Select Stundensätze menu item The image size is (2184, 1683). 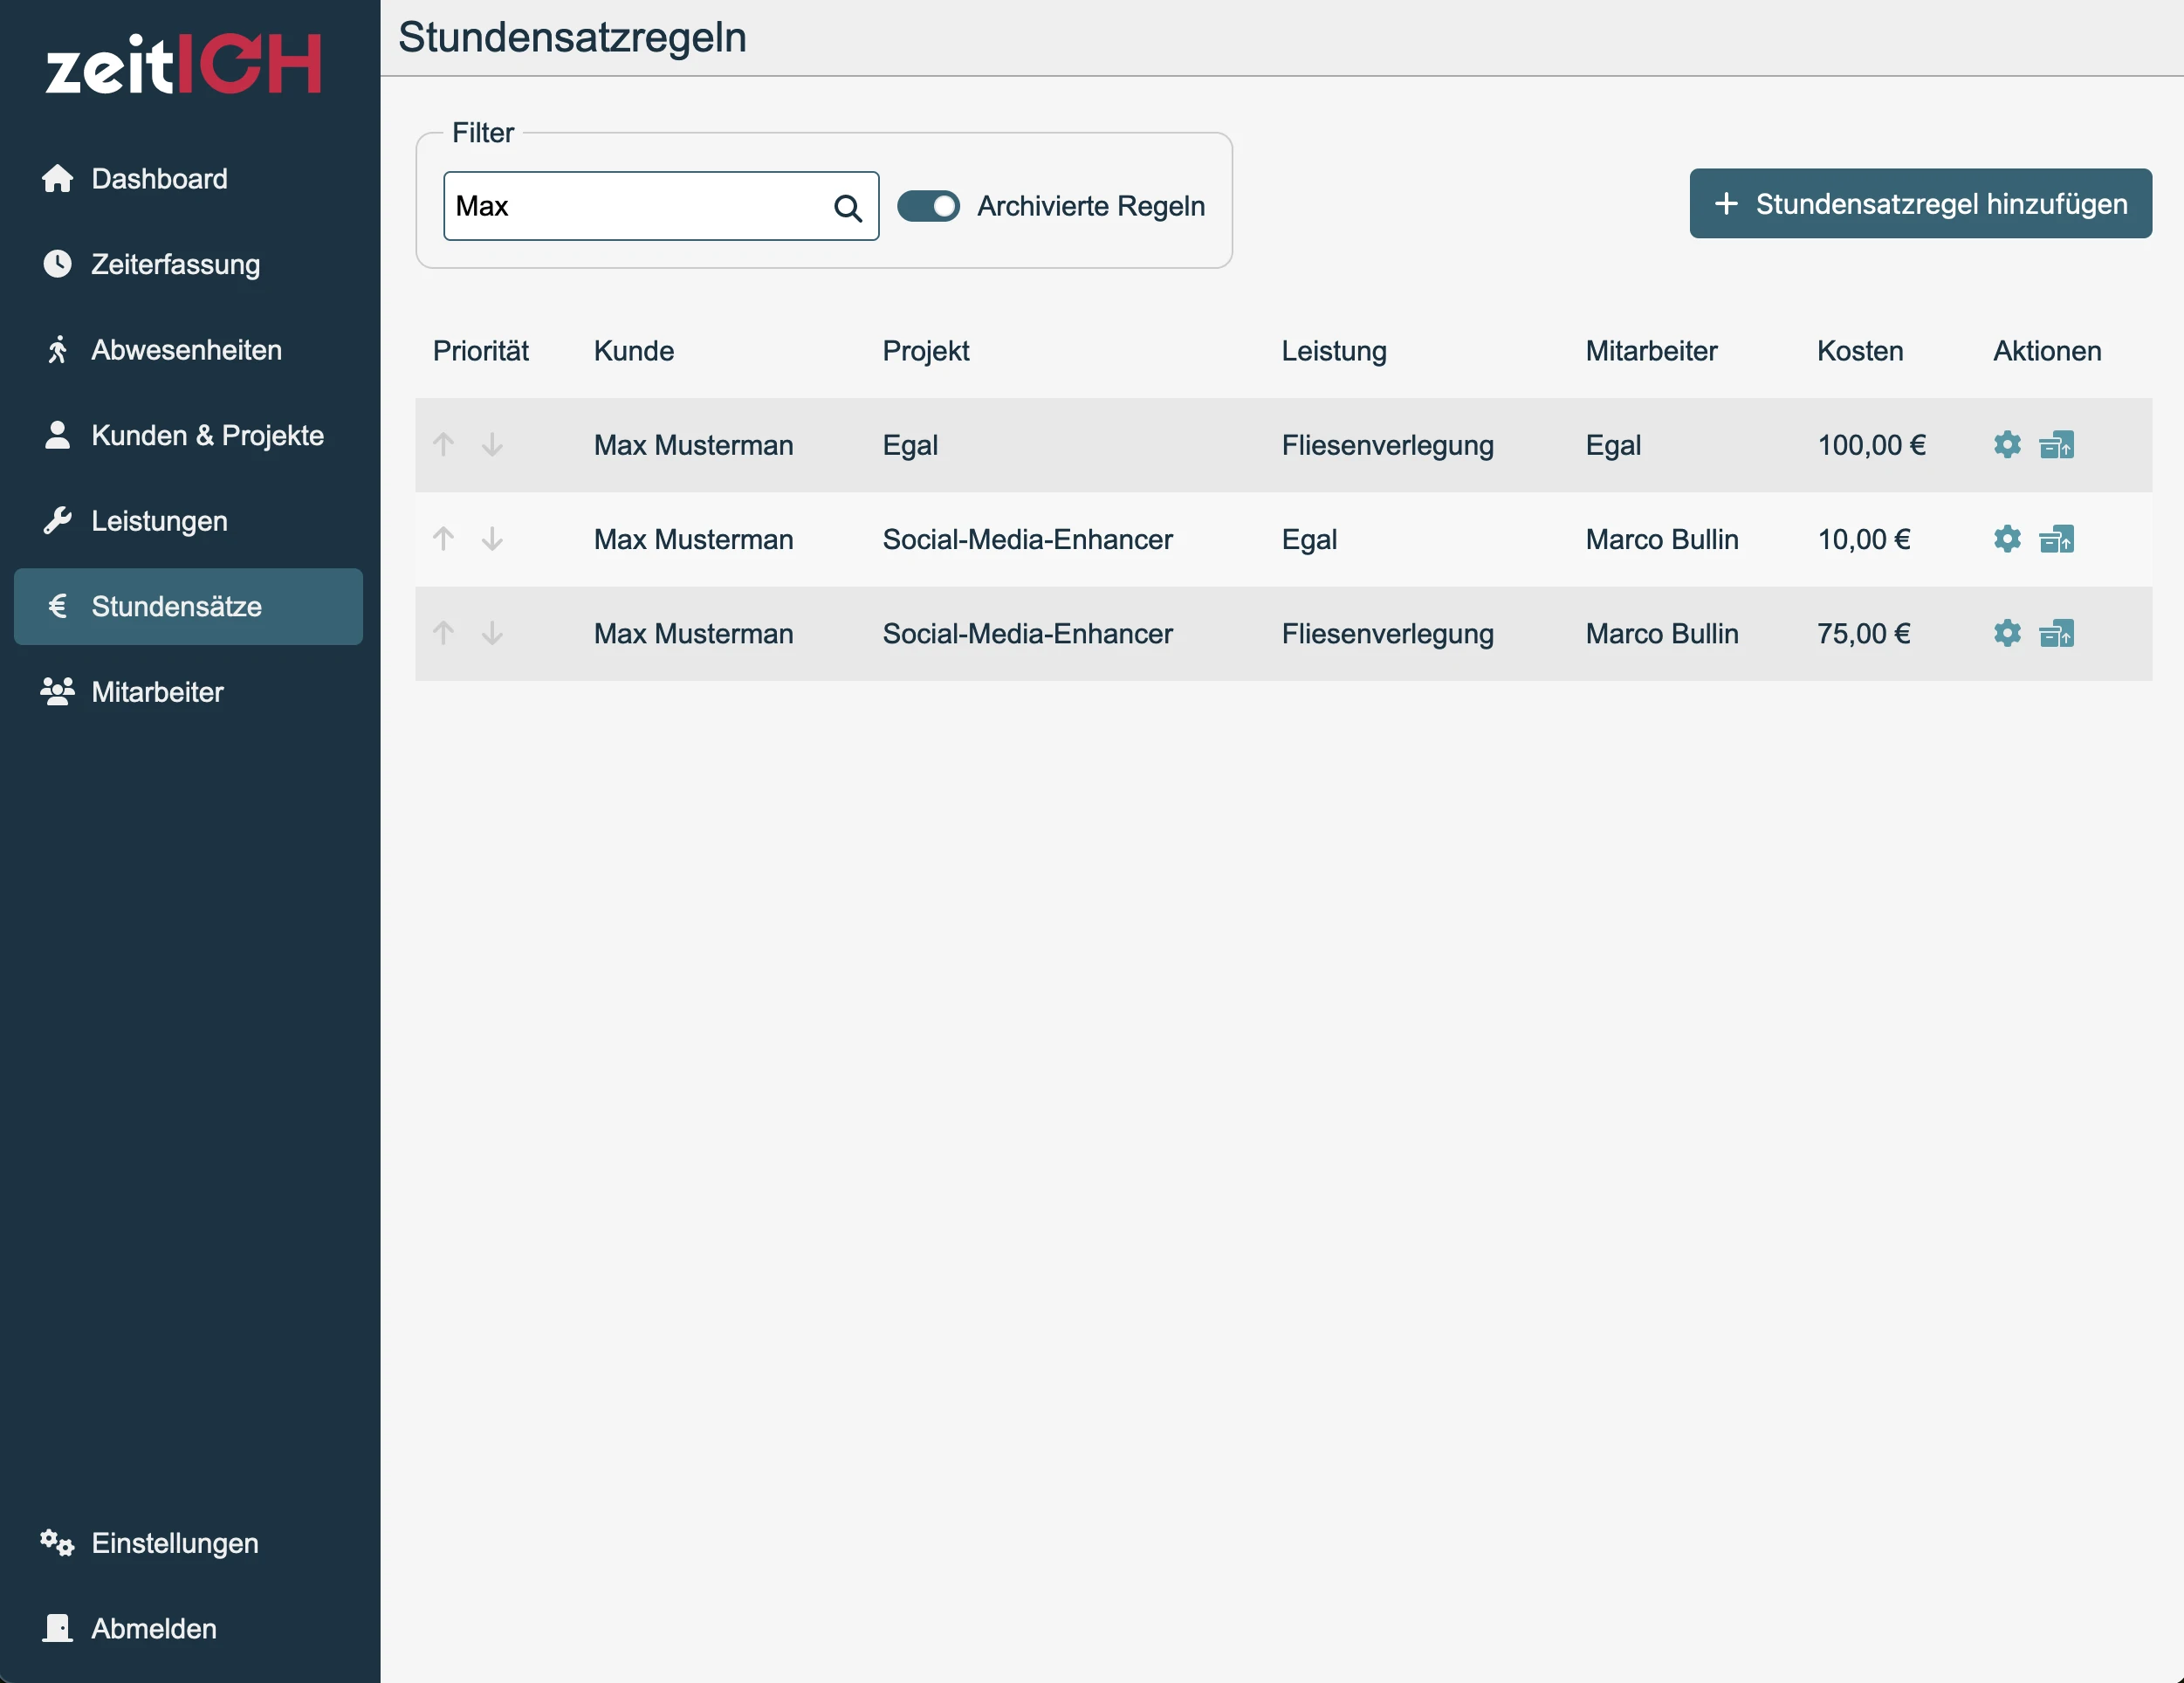tap(188, 606)
